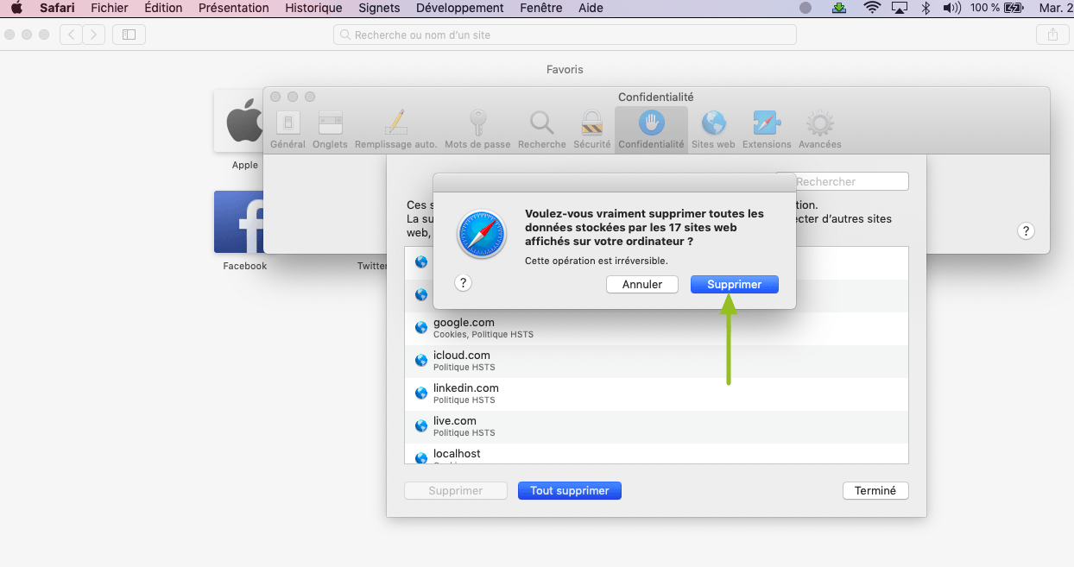This screenshot has width=1074, height=567.
Task: Open the Extensions preferences tab
Action: 767,129
